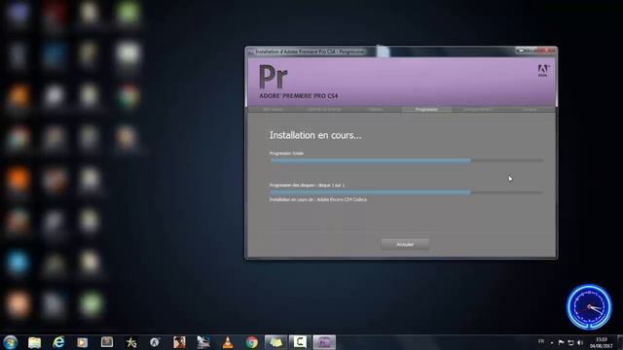Select the Contrat de licence step tab
Screen dimensions: 623x350
coord(324,109)
